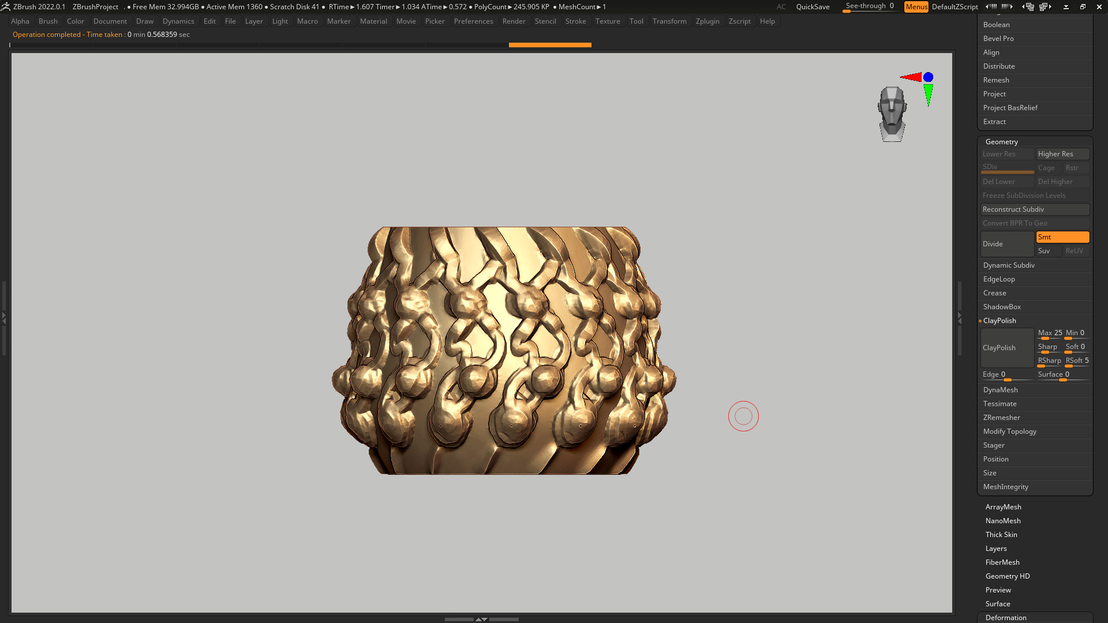The width and height of the screenshot is (1108, 623).
Task: Click the Boolean section entry
Action: [996, 25]
